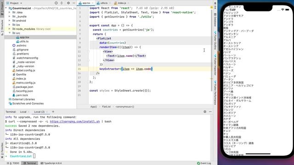The width and height of the screenshot is (294, 165).
Task: Click the terminal command prompt input
Action: point(34,156)
